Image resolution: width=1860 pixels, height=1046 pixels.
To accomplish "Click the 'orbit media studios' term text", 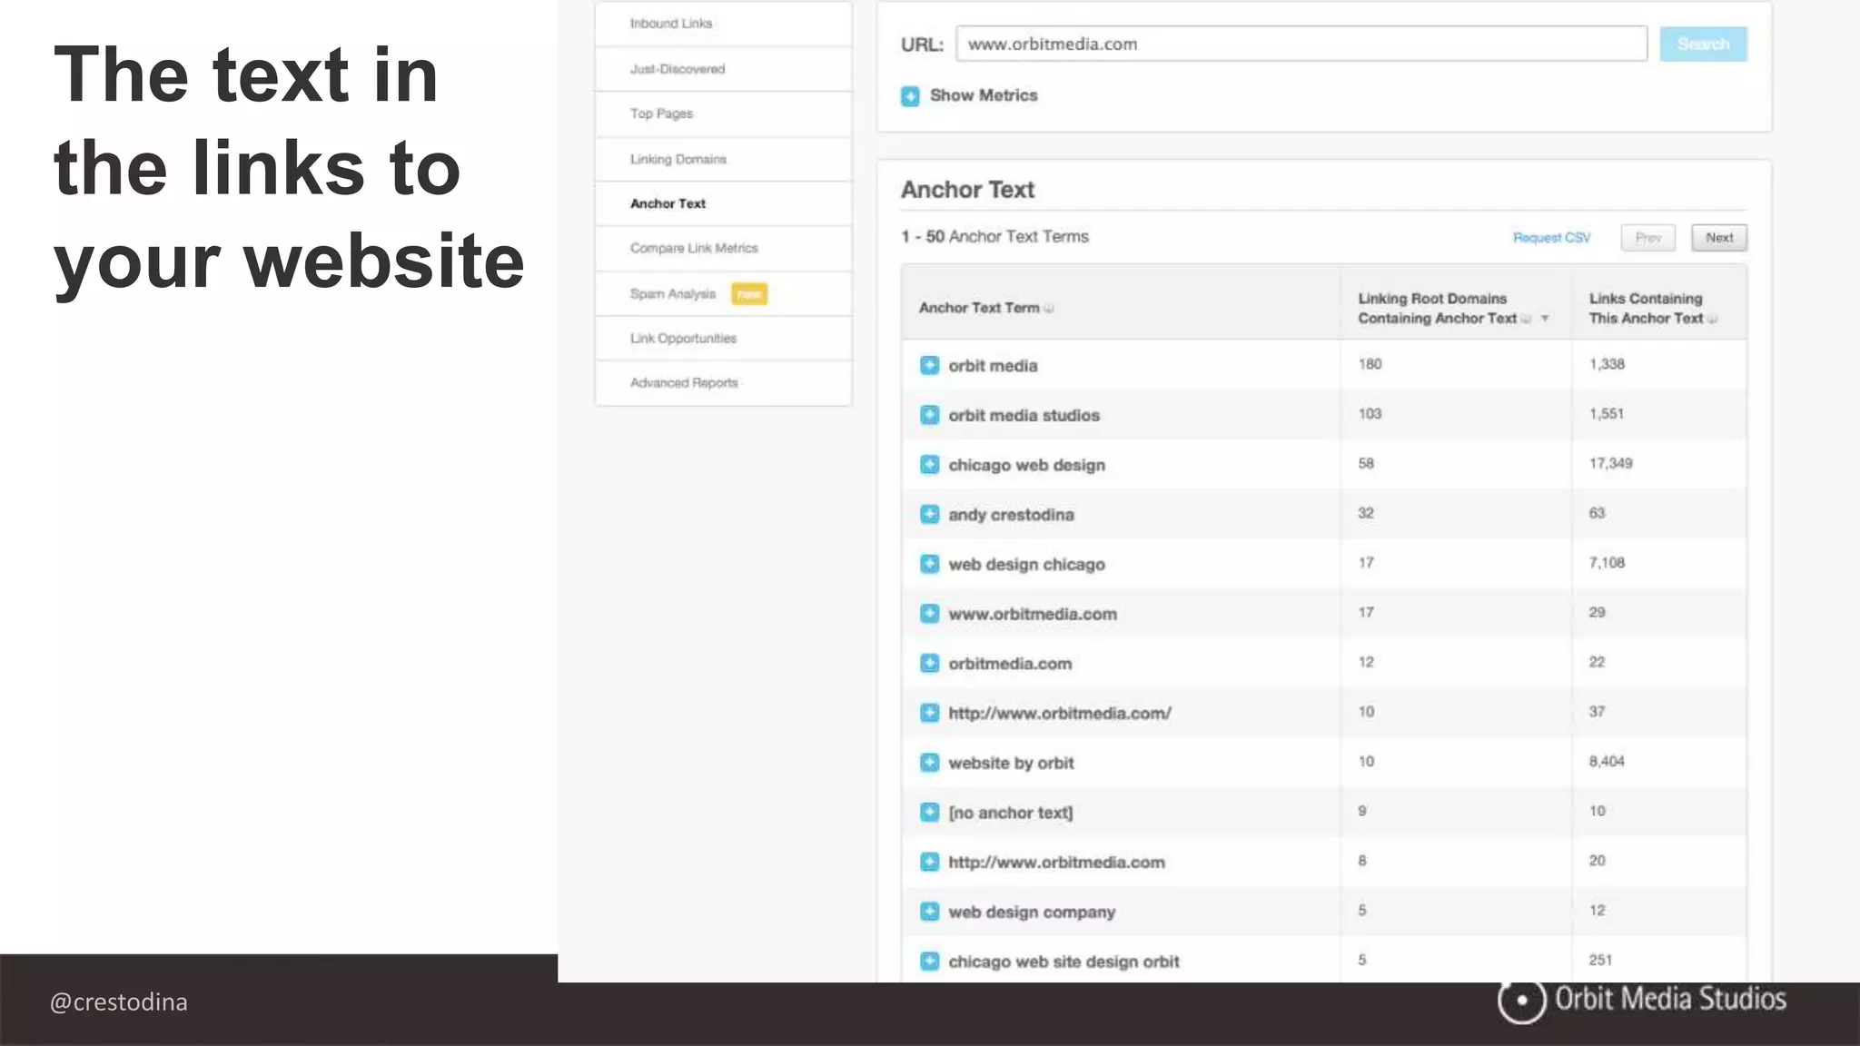I will [x=1024, y=415].
